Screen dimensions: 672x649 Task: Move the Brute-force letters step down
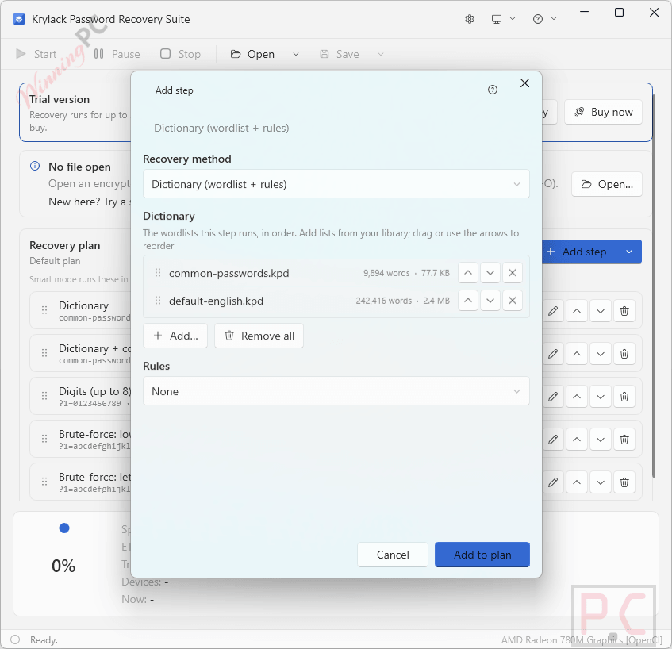601,482
